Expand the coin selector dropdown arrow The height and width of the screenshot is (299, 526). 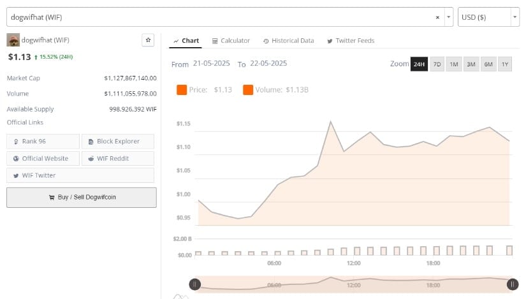(x=449, y=17)
